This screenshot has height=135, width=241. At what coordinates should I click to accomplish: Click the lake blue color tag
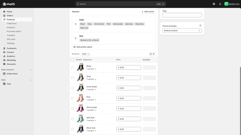tap(129, 24)
